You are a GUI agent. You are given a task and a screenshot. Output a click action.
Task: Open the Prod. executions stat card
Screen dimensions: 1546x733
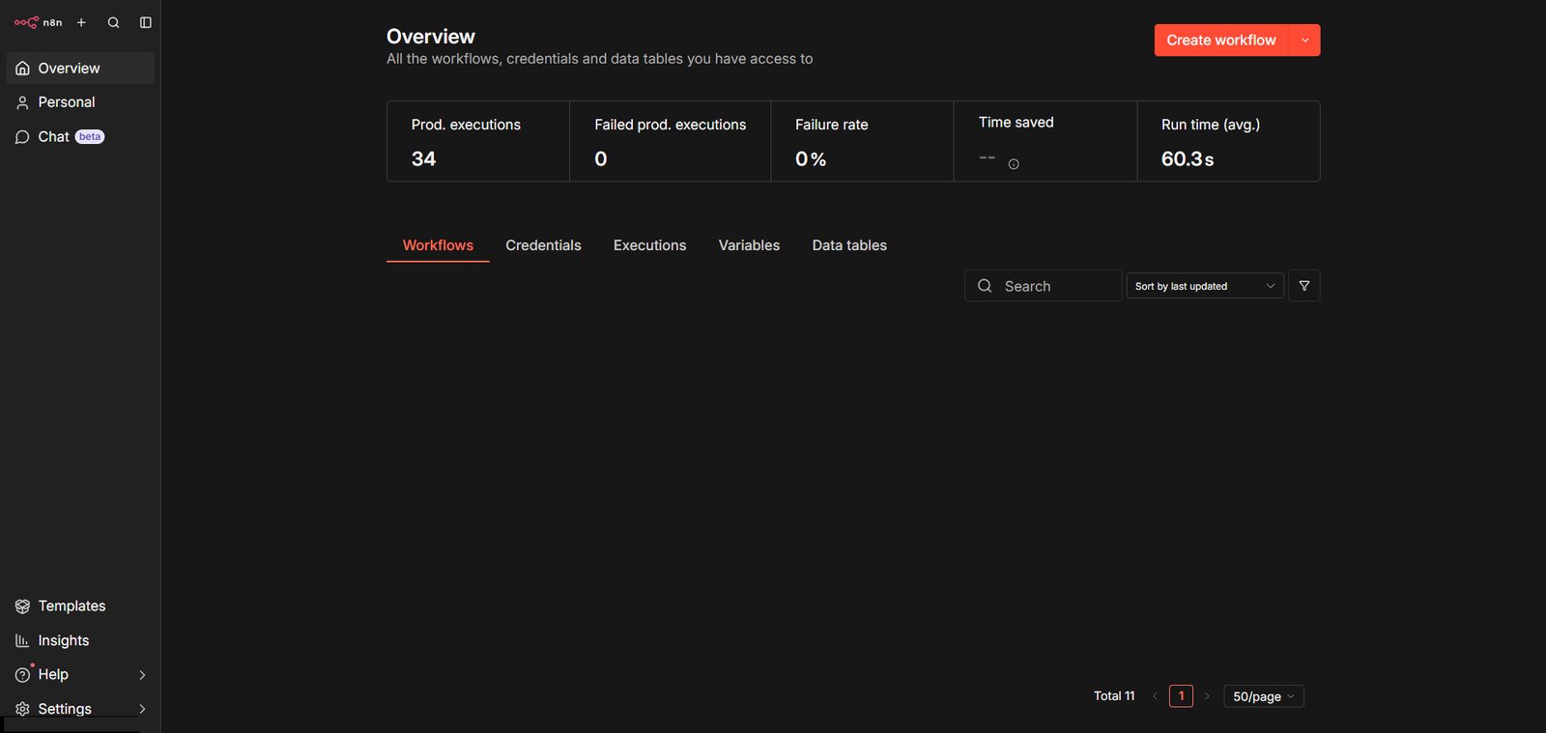[x=478, y=141]
